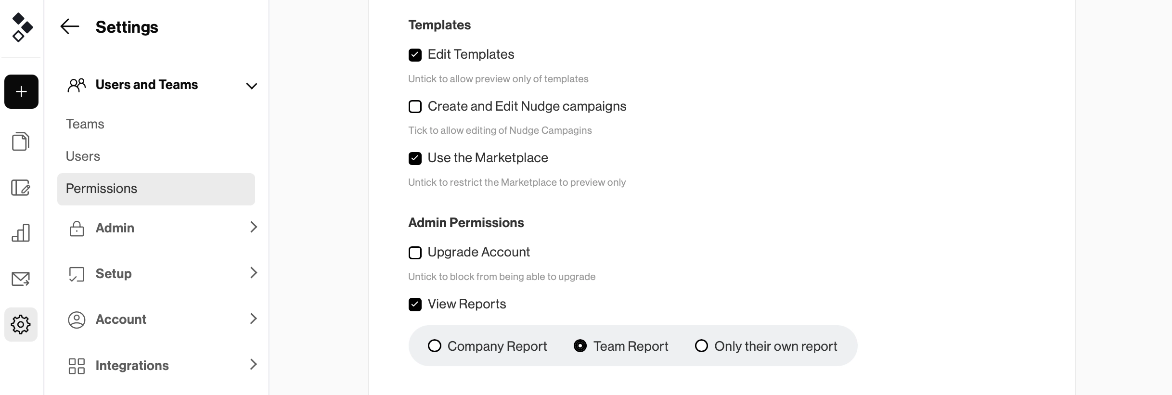Untick the Edit Templates checkbox
1172x395 pixels.
(x=415, y=55)
